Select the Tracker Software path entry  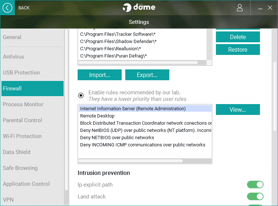[143, 34]
